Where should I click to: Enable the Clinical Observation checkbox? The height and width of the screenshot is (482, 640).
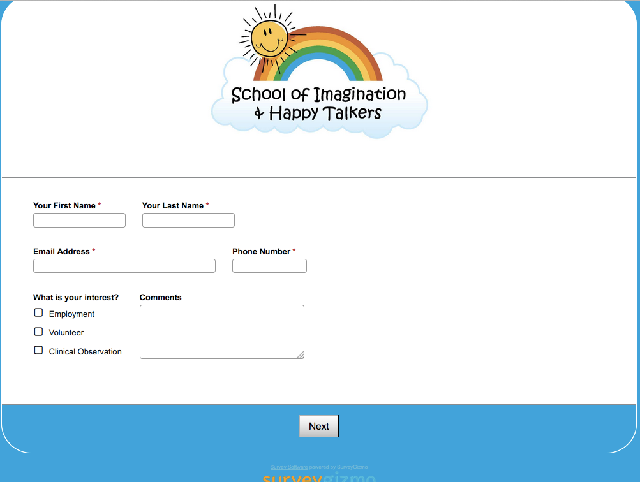pos(38,351)
